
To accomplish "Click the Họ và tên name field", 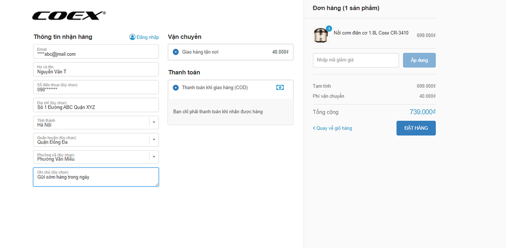I will pos(96,69).
